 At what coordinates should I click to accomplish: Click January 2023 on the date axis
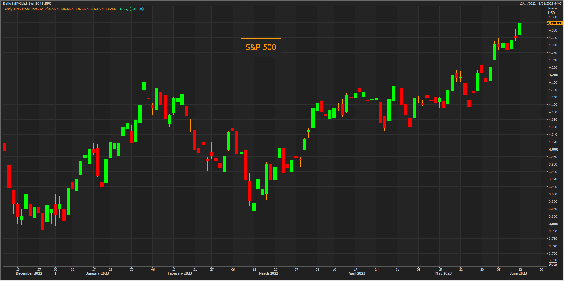[97, 274]
